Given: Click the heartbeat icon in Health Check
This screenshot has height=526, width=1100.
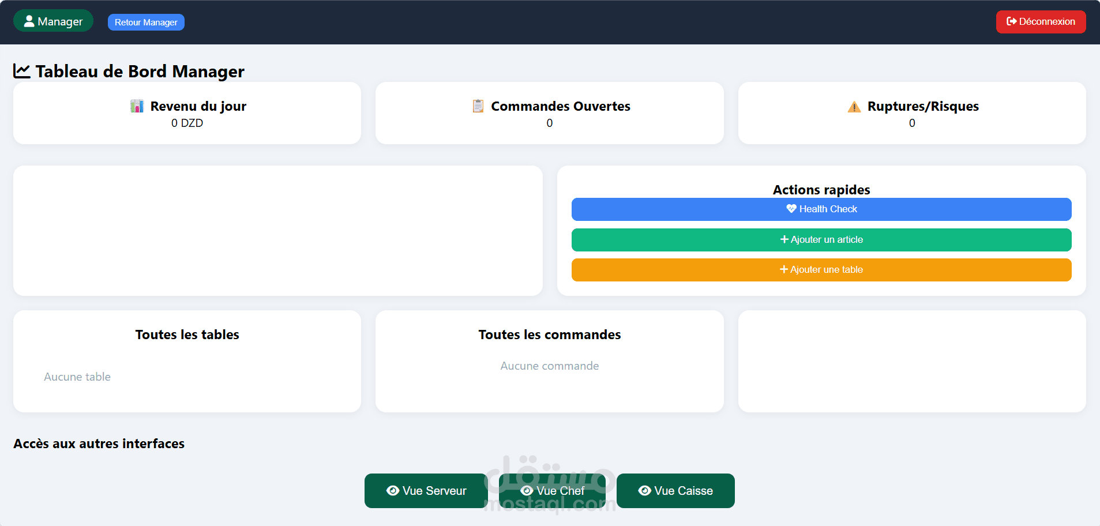Looking at the screenshot, I should click(791, 209).
